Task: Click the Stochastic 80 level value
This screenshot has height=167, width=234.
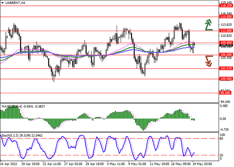Action: (x=222, y=138)
